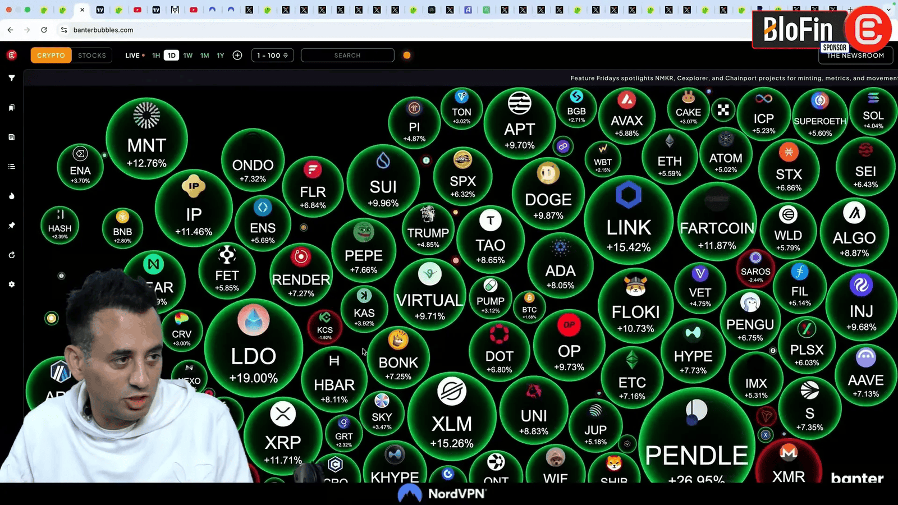The image size is (898, 505).
Task: Click browser site info icon by URL
Action: [64, 30]
